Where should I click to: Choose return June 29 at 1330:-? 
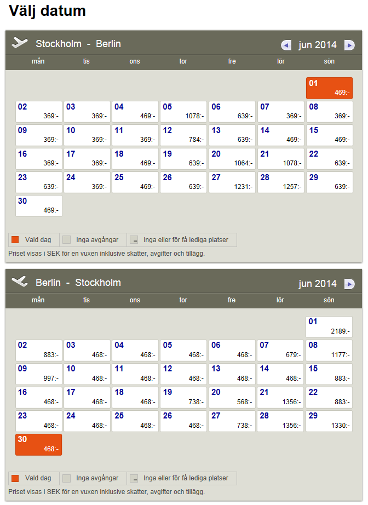tap(329, 421)
